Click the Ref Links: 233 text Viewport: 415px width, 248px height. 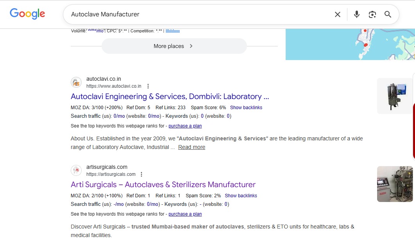[170, 108]
